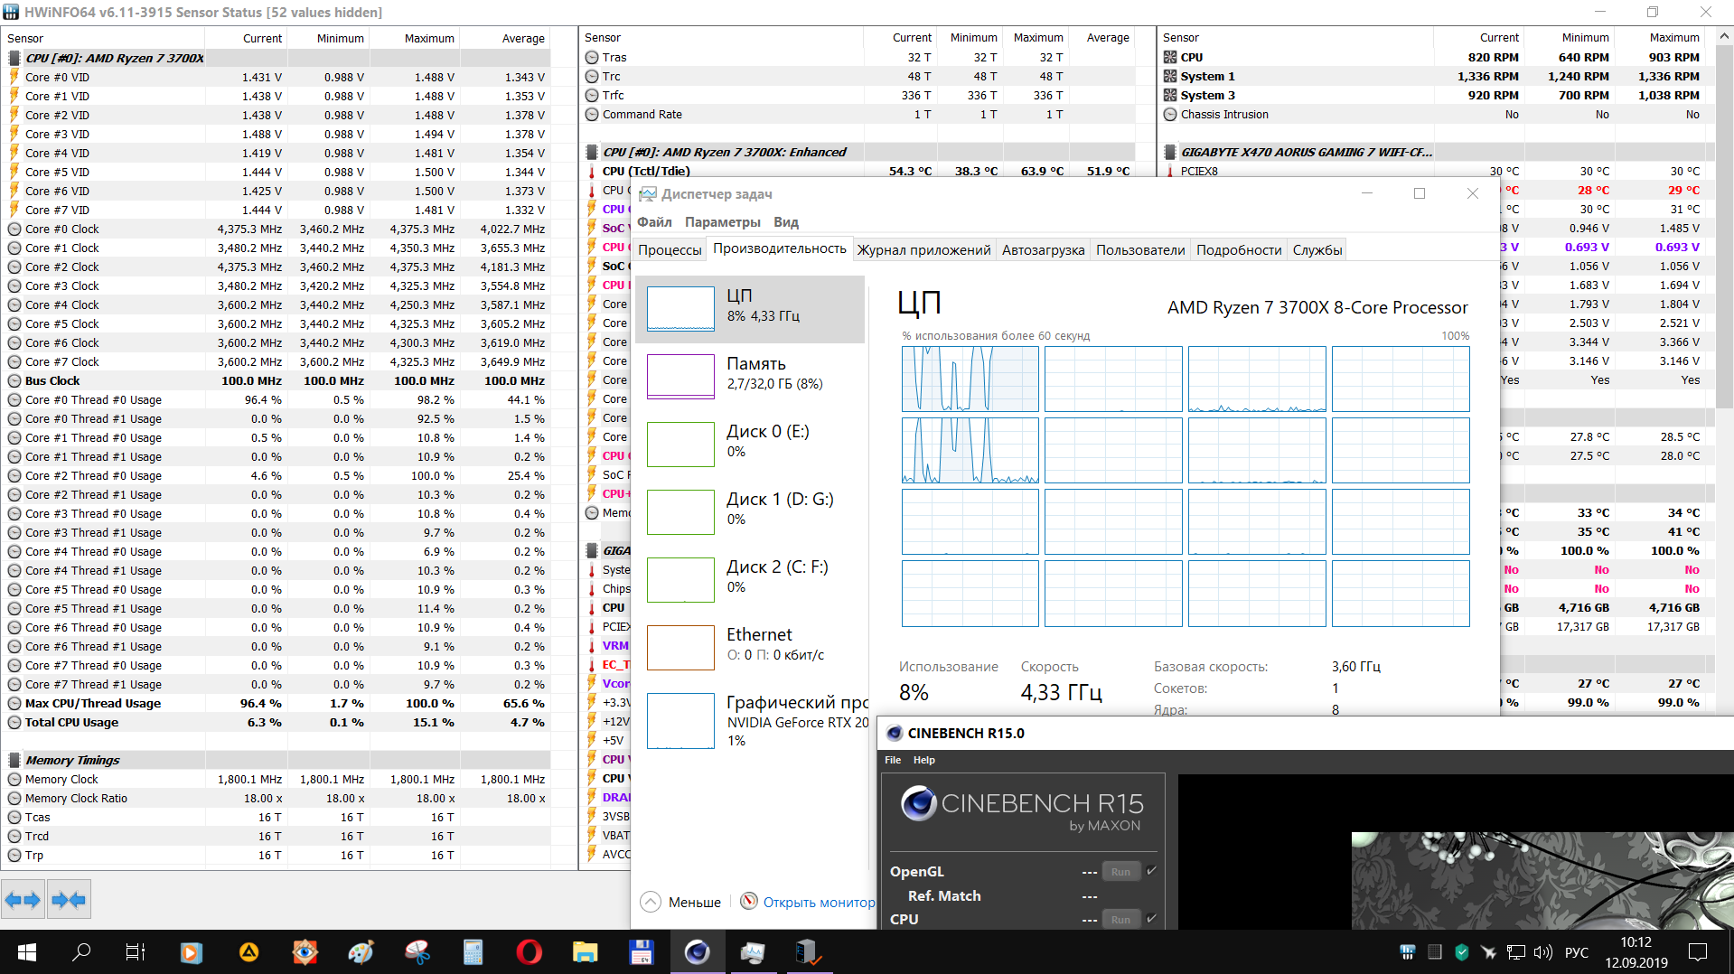Open Calculator from the taskbar
The height and width of the screenshot is (974, 1734).
[x=473, y=951]
